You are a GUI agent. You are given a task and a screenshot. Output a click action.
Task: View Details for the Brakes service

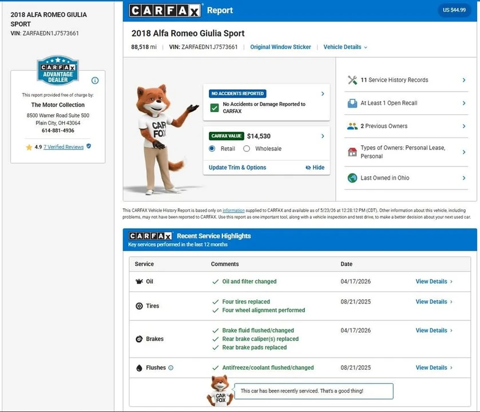[434, 330]
